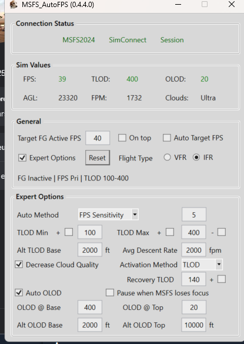Click the Reset button
Viewport: 244px width, 344px height.
coord(98,158)
